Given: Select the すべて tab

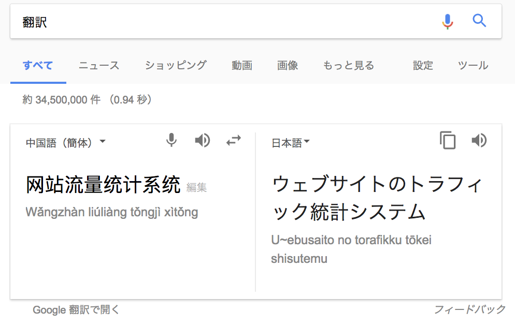Looking at the screenshot, I should tap(38, 65).
